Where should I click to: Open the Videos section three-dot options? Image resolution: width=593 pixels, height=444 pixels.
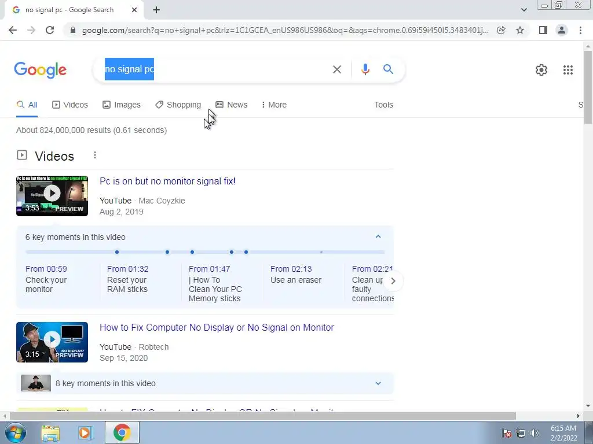pyautogui.click(x=95, y=155)
